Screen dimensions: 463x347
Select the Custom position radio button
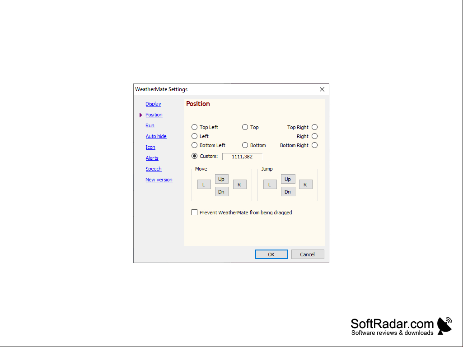pos(194,156)
